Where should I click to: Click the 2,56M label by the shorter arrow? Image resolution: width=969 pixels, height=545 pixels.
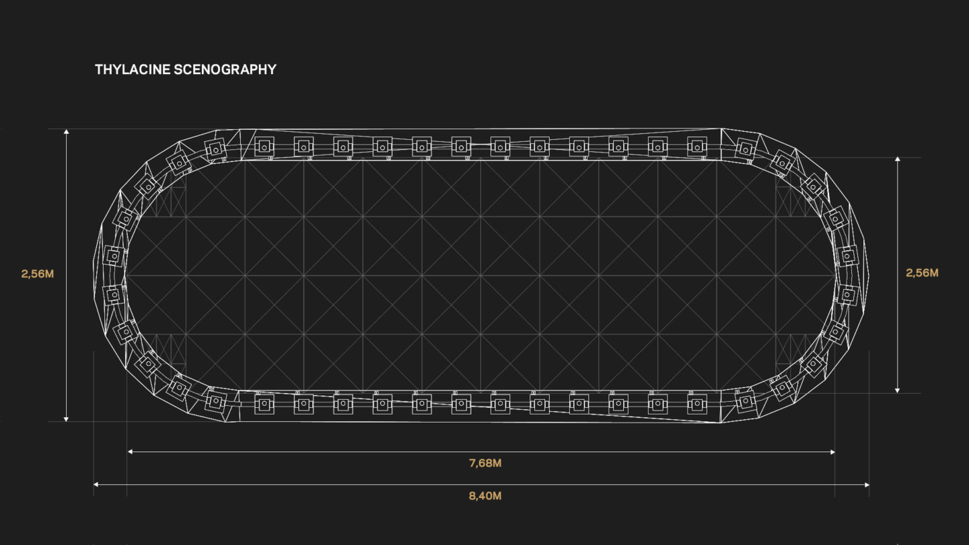[922, 273]
